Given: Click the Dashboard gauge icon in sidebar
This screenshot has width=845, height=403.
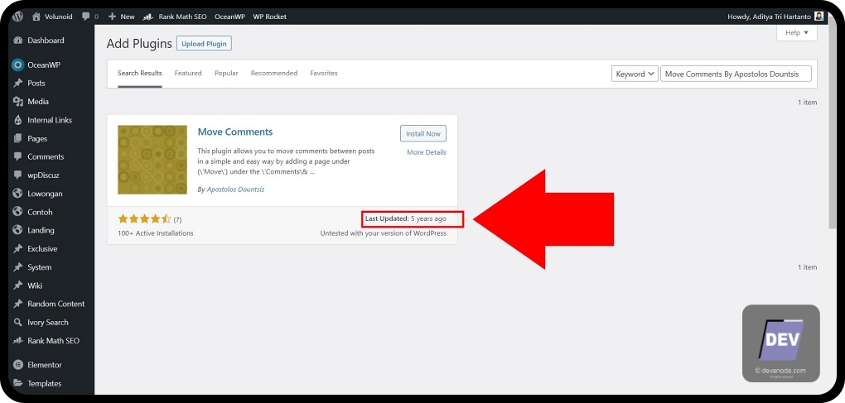Looking at the screenshot, I should point(18,41).
